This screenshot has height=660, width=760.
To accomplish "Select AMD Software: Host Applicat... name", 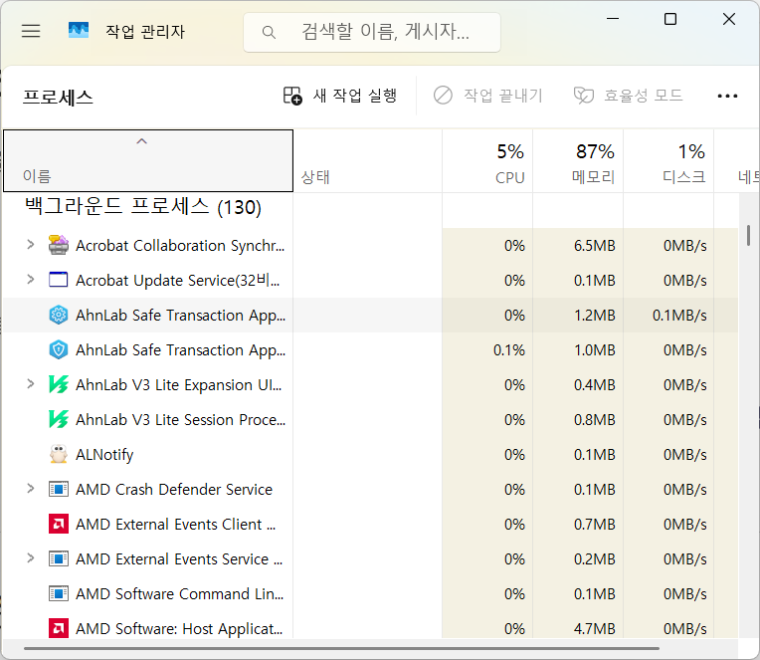I will pyautogui.click(x=179, y=629).
